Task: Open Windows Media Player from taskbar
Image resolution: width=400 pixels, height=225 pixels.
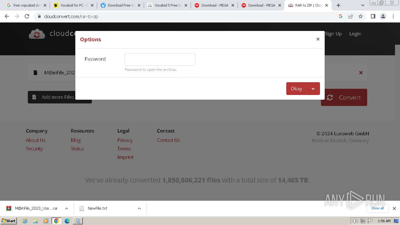Action: point(46,221)
